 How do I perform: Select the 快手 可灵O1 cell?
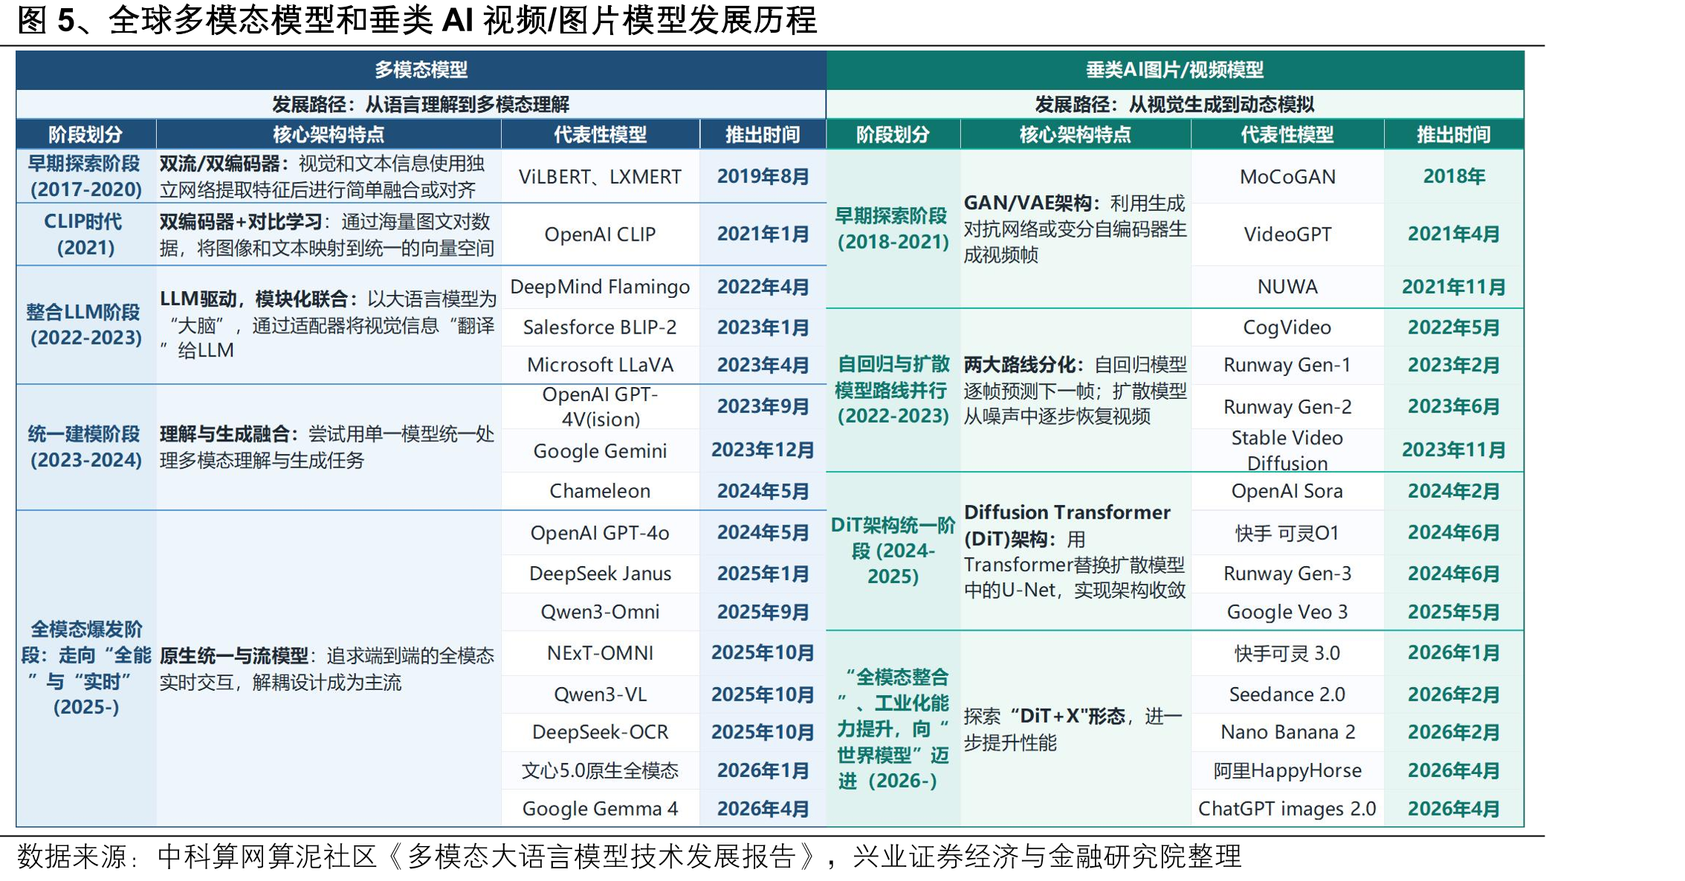(x=1287, y=533)
